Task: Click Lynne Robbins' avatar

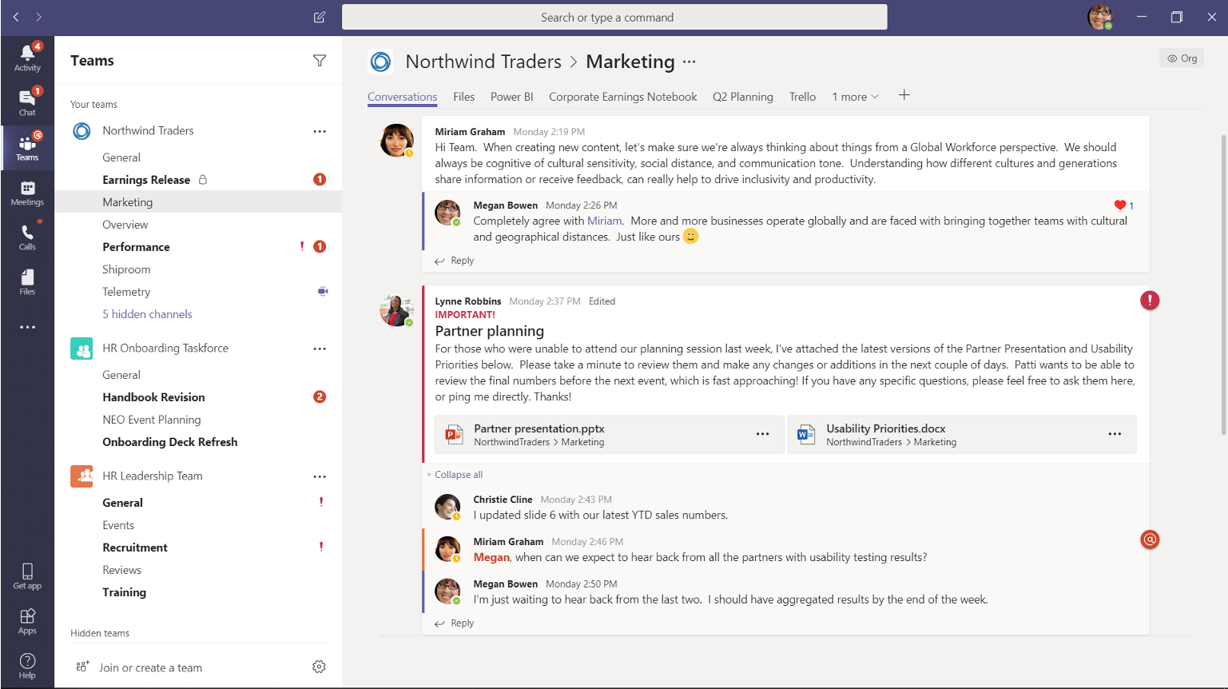Action: click(396, 310)
